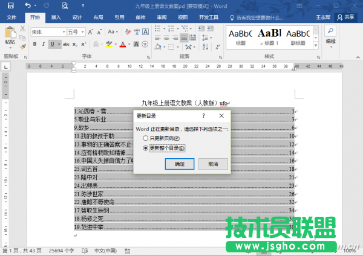Apply subscript formatting

(x=75, y=44)
